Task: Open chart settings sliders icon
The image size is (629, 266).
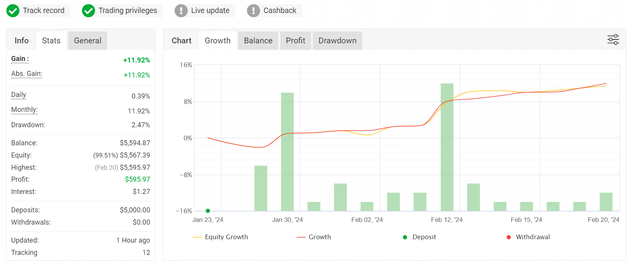Action: point(613,39)
